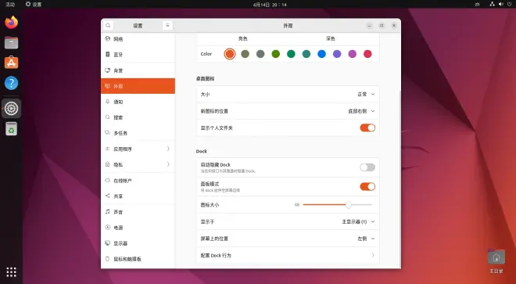
Task: Launch Firefox from the dock
Action: pos(11,23)
